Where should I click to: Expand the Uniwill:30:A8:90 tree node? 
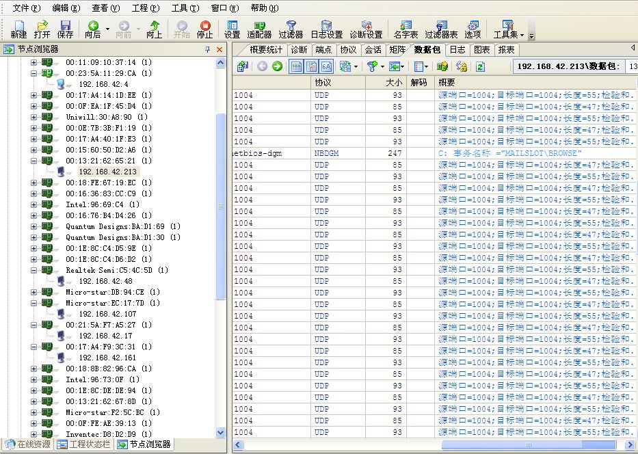pos(34,117)
